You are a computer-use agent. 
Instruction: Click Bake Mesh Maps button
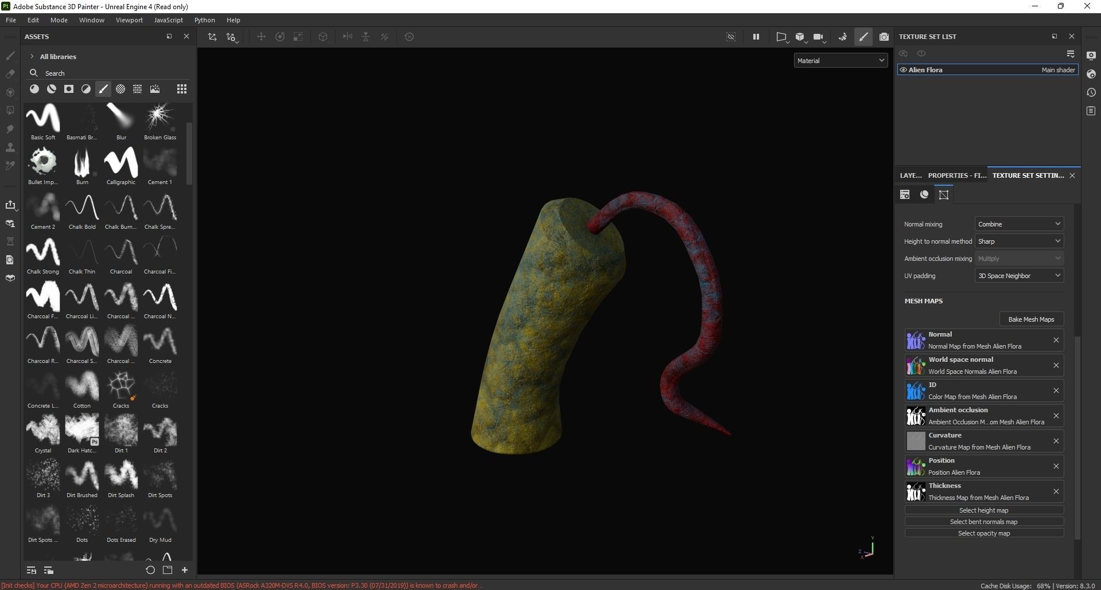[x=1031, y=319]
